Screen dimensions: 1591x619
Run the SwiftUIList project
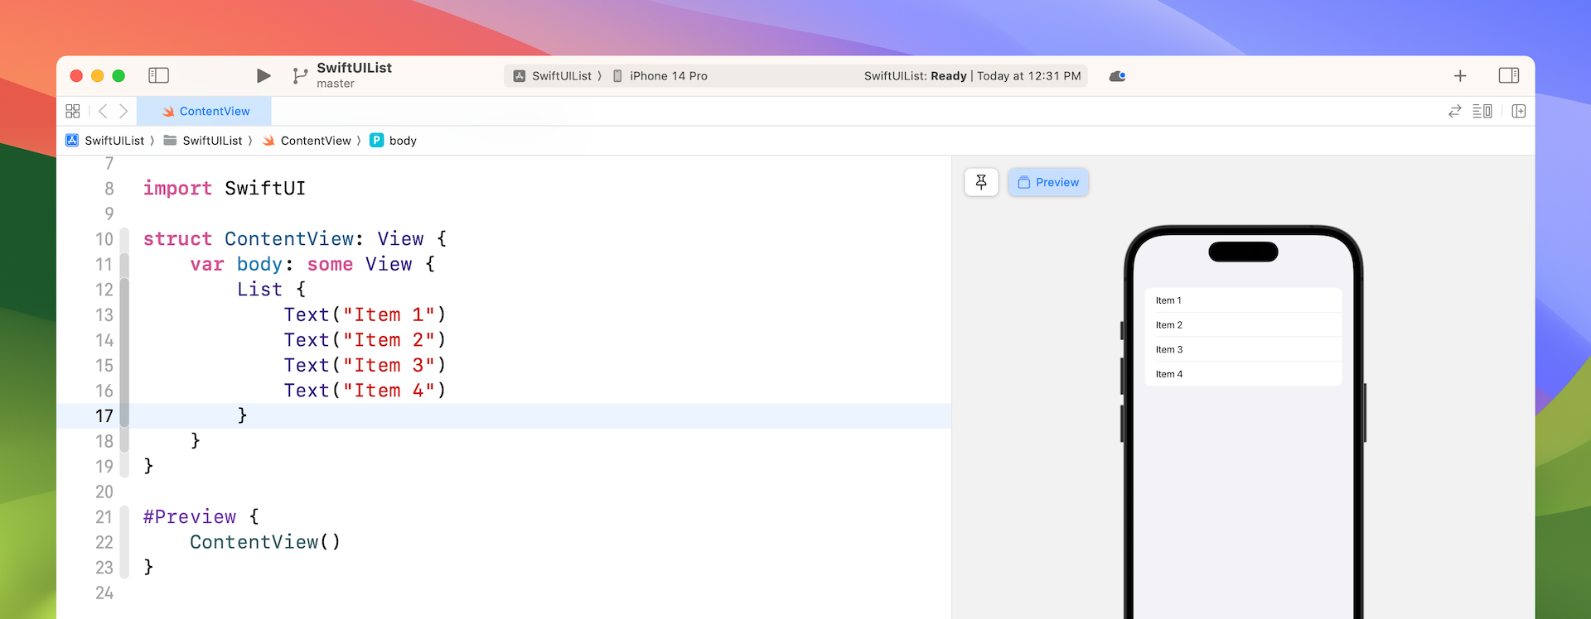click(x=264, y=75)
